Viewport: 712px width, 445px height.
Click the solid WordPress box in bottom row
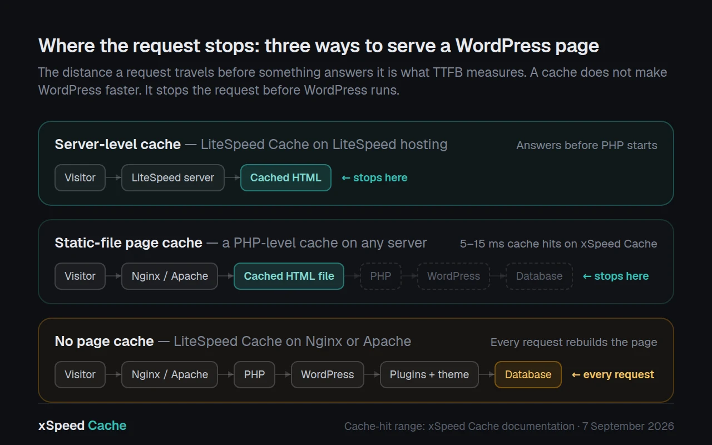point(328,374)
